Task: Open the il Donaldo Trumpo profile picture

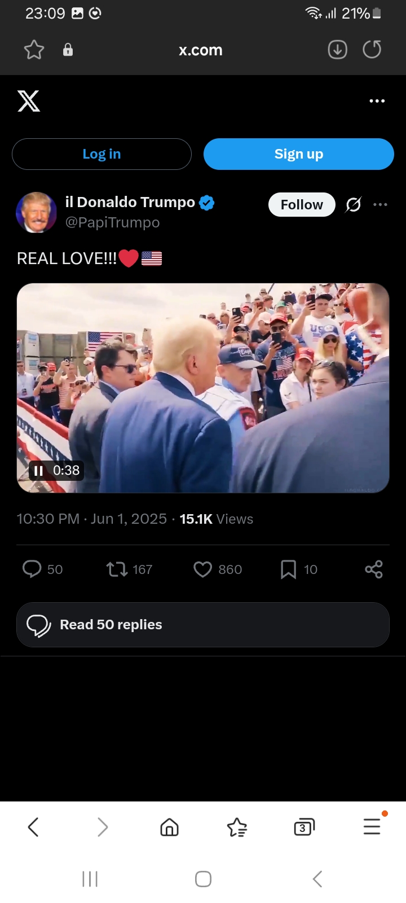Action: [x=36, y=212]
